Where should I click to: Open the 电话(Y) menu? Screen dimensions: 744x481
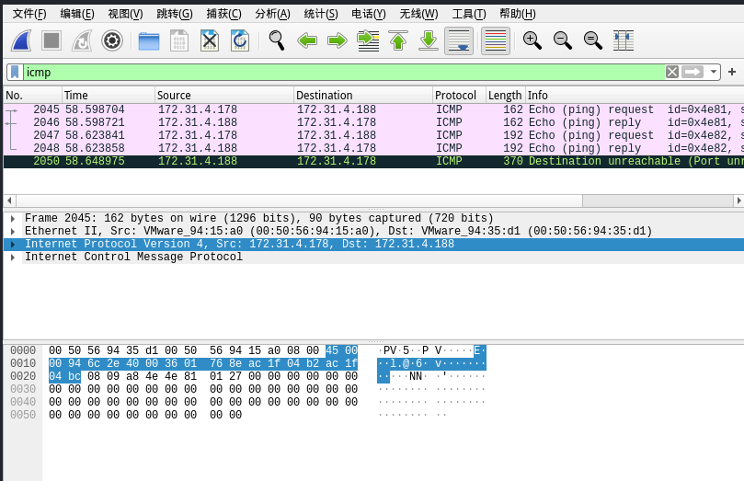click(369, 14)
